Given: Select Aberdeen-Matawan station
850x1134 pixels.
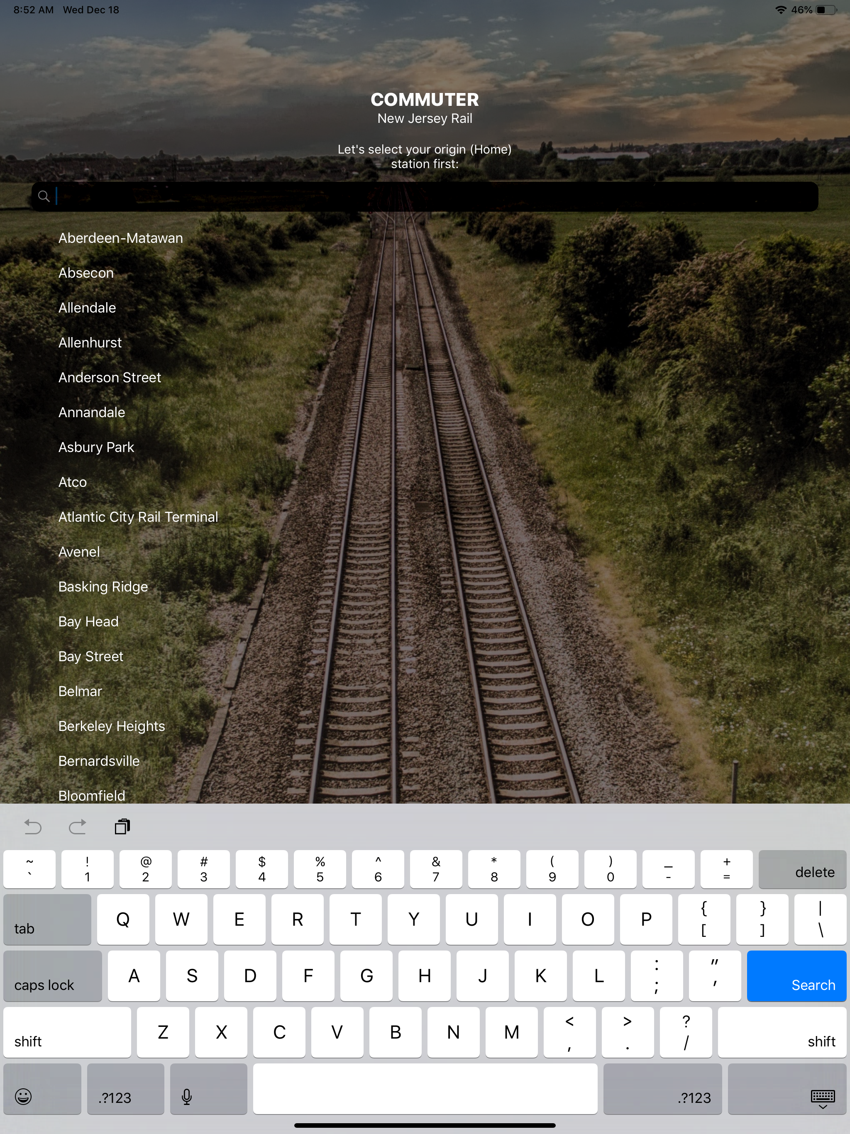Looking at the screenshot, I should [x=120, y=238].
